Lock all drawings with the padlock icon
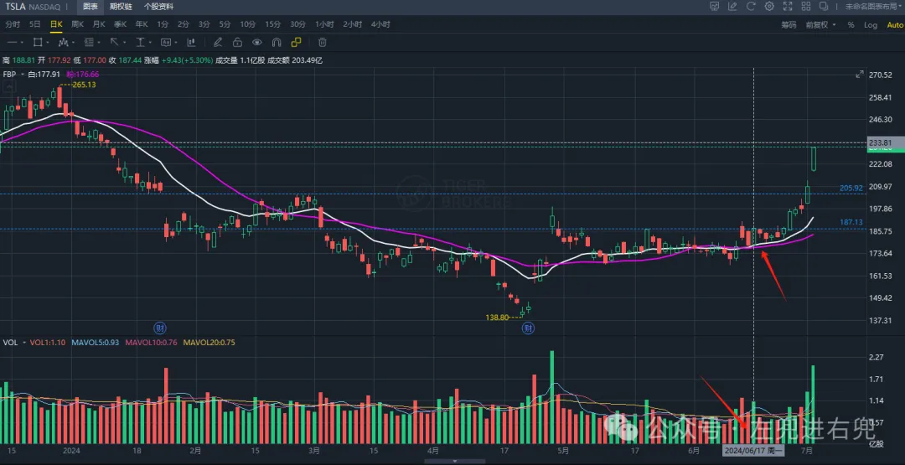The height and width of the screenshot is (465, 905). [237, 42]
